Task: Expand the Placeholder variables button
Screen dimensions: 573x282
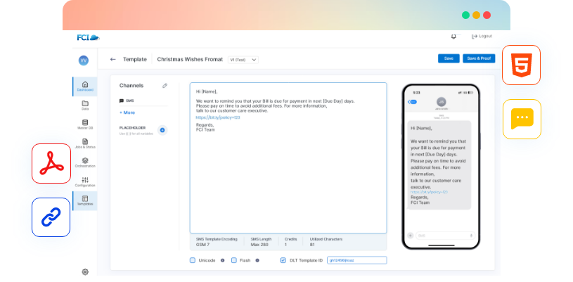Action: tap(162, 130)
